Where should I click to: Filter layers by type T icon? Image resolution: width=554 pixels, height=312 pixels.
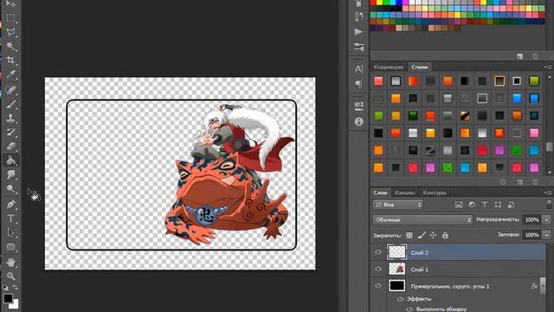pyautogui.click(x=485, y=205)
